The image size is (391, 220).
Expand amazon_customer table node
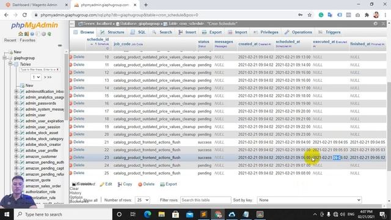point(16,156)
